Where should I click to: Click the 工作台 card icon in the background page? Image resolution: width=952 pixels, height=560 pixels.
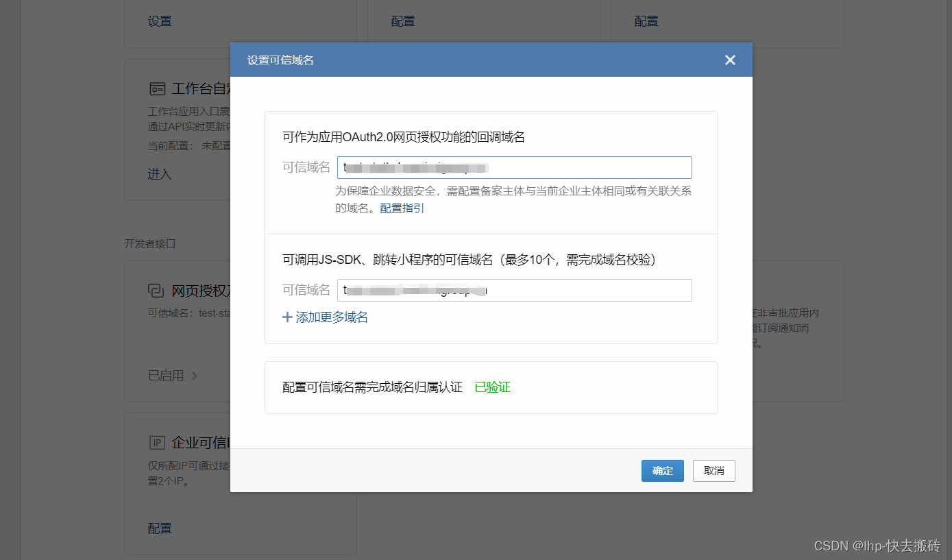tap(157, 89)
